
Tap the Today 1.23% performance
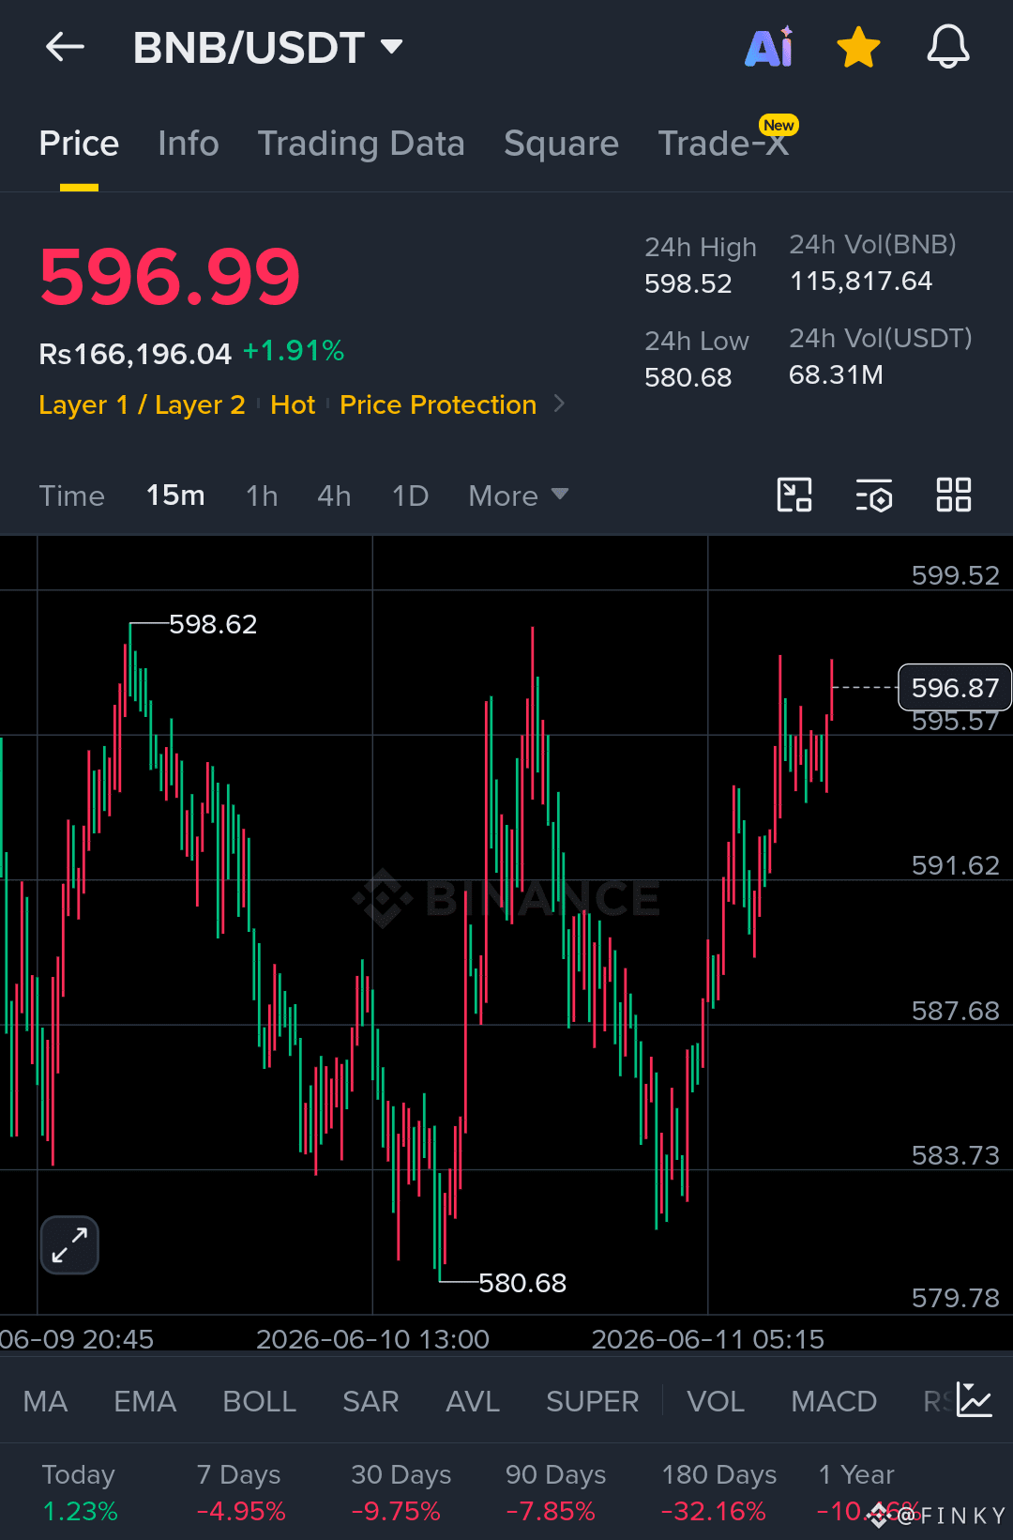click(80, 1493)
